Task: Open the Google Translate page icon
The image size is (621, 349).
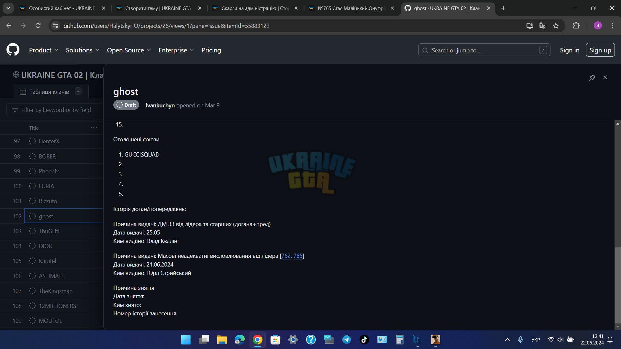Action: point(543,26)
